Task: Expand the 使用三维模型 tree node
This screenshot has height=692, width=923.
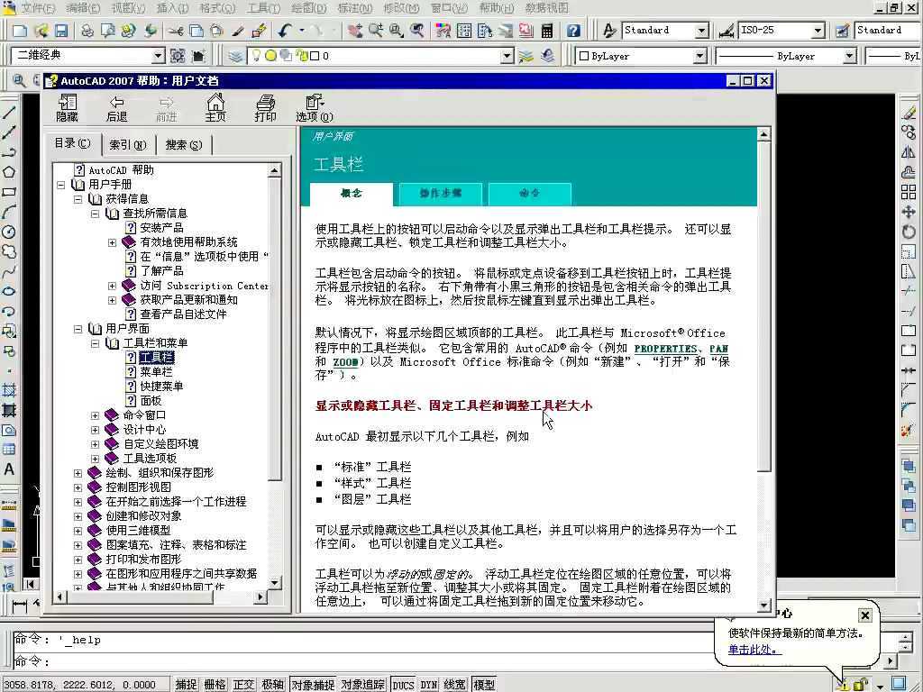Action: tap(78, 531)
